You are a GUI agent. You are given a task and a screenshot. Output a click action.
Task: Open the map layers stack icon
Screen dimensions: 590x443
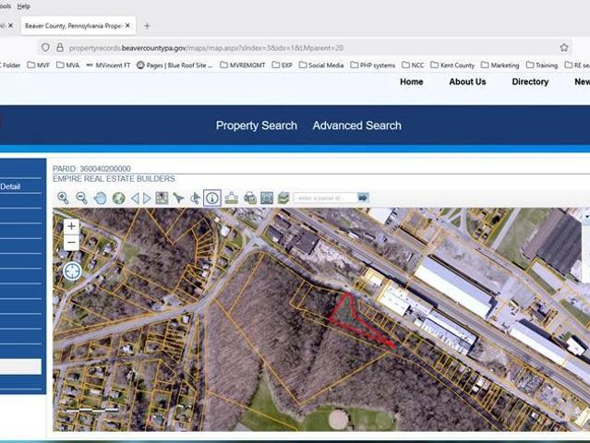coord(283,198)
